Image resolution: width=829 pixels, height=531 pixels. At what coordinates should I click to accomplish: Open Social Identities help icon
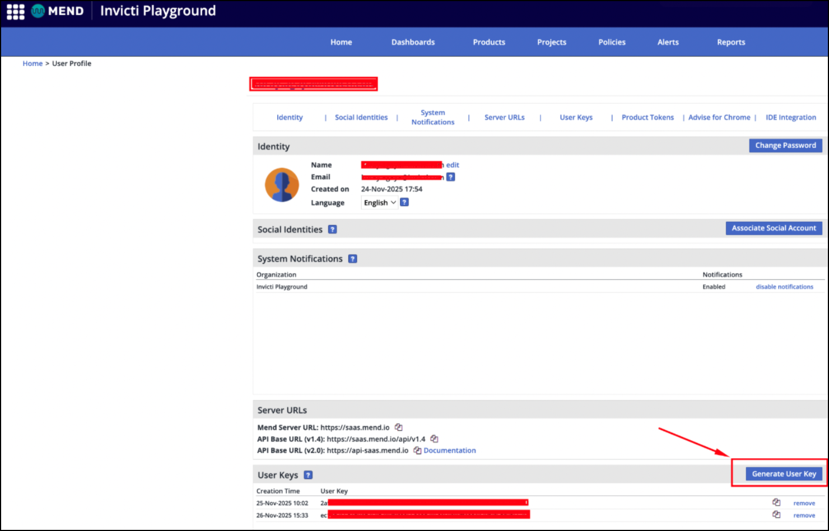coord(332,229)
